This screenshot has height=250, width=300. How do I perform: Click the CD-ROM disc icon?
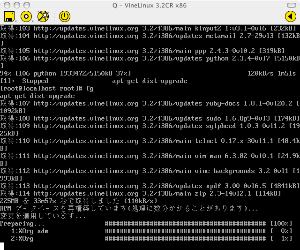[26, 16]
